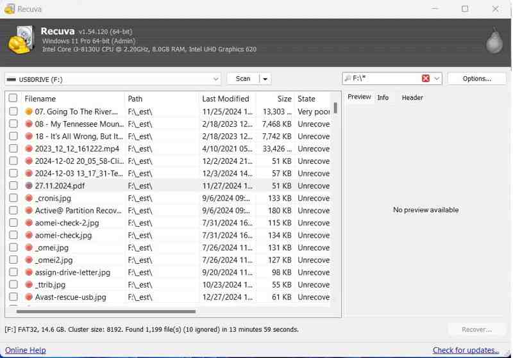
Task: Click the red clear filter X icon
Action: pyautogui.click(x=426, y=78)
